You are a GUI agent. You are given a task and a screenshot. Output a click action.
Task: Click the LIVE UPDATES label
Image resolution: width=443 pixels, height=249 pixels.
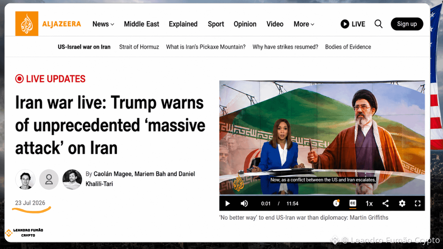(50, 79)
